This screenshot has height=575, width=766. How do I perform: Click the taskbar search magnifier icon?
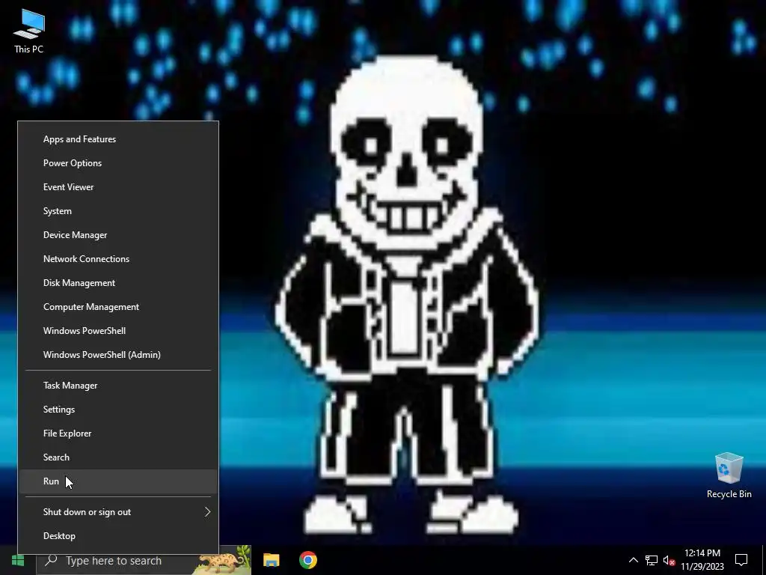(x=51, y=560)
